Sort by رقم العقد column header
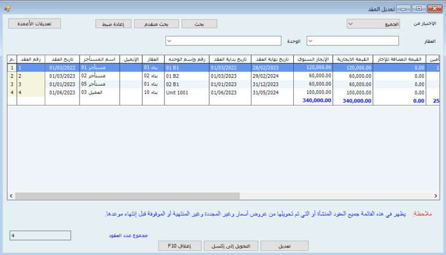This screenshot has width=446, height=255. coord(31,59)
